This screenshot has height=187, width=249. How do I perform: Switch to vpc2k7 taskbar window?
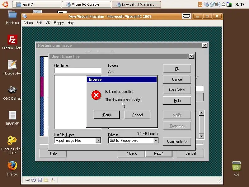(x=36, y=4)
